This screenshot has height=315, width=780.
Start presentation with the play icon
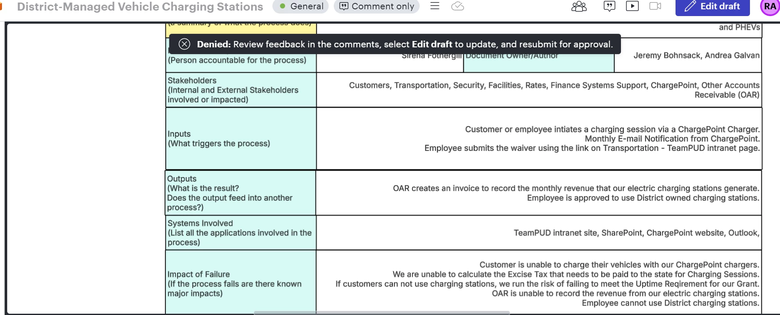(632, 6)
